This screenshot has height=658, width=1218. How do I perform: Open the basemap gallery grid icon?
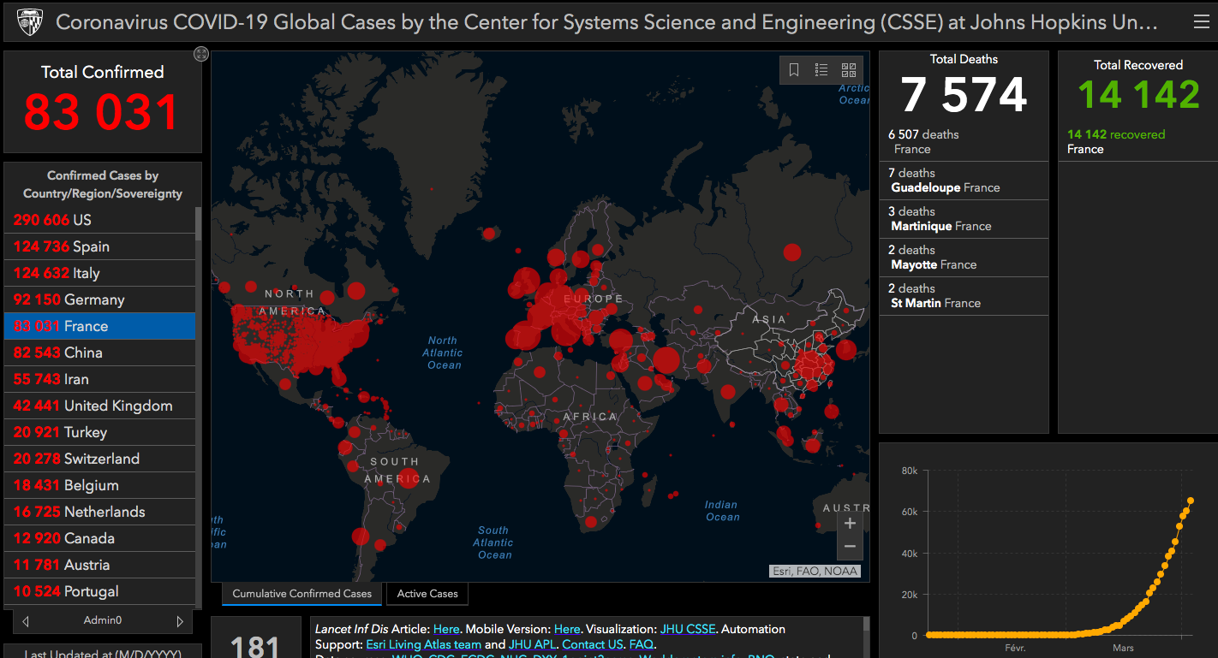(849, 70)
